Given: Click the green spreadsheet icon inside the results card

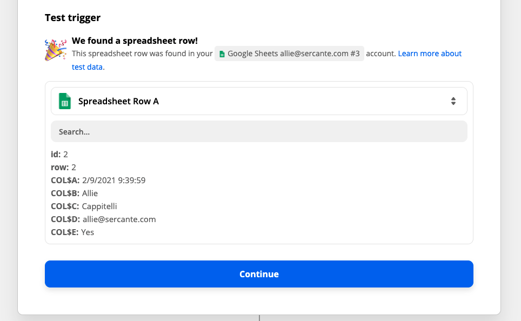Looking at the screenshot, I should click(64, 101).
